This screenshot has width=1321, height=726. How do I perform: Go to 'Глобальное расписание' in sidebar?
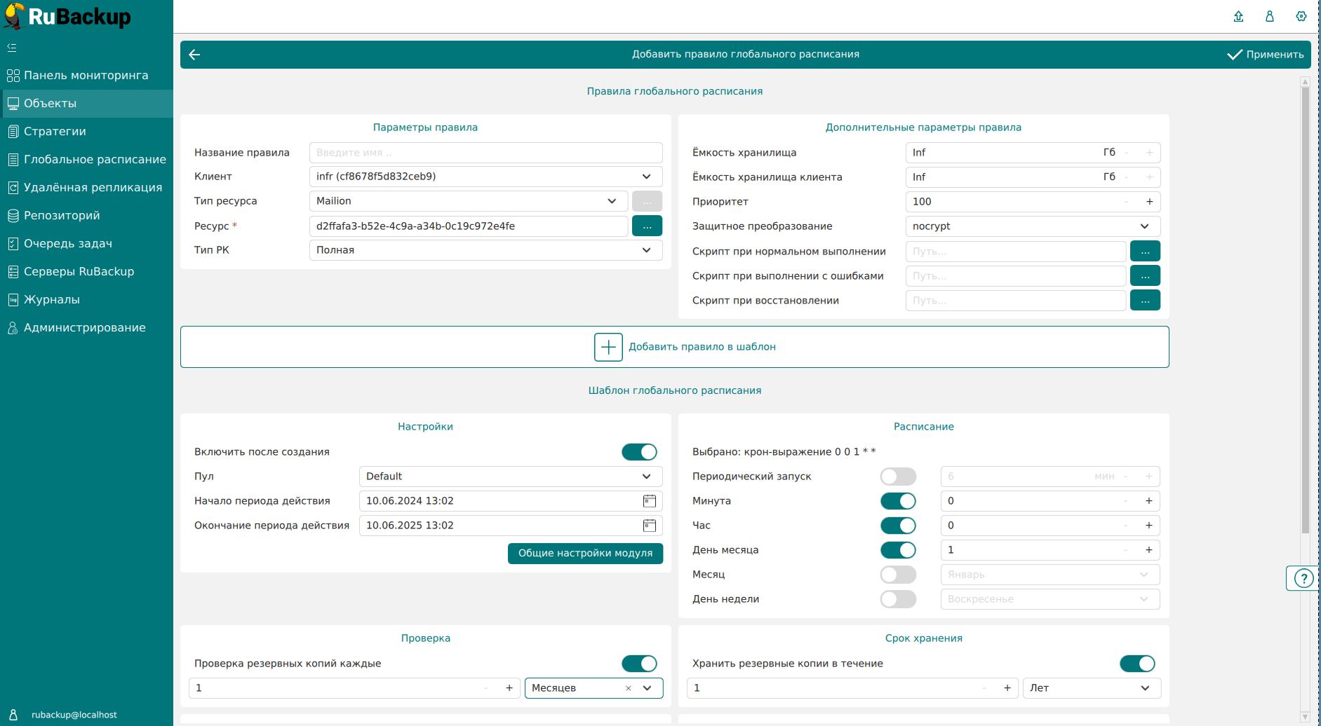click(95, 160)
